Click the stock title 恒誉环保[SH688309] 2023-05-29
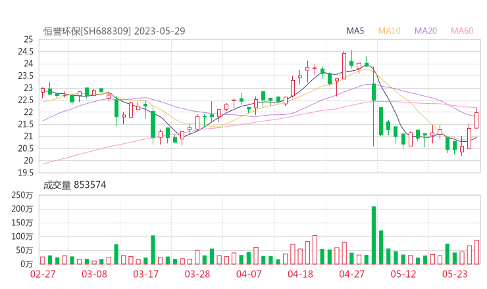 tap(115, 32)
